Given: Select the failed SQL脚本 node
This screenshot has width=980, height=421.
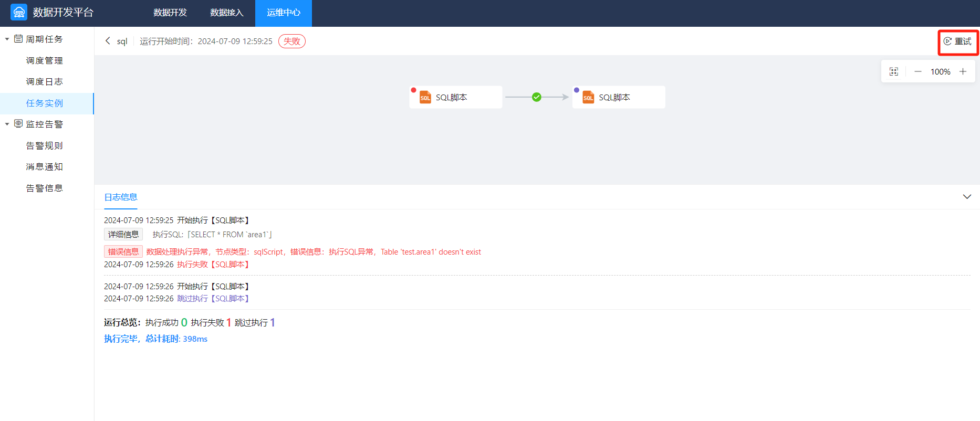Looking at the screenshot, I should [x=455, y=97].
